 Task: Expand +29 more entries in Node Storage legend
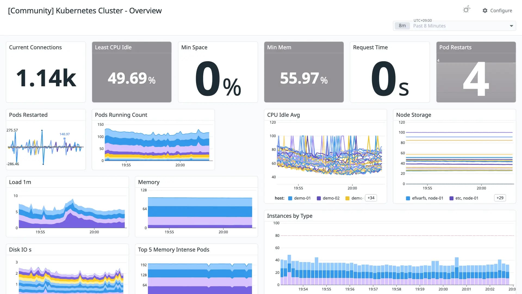click(x=500, y=198)
